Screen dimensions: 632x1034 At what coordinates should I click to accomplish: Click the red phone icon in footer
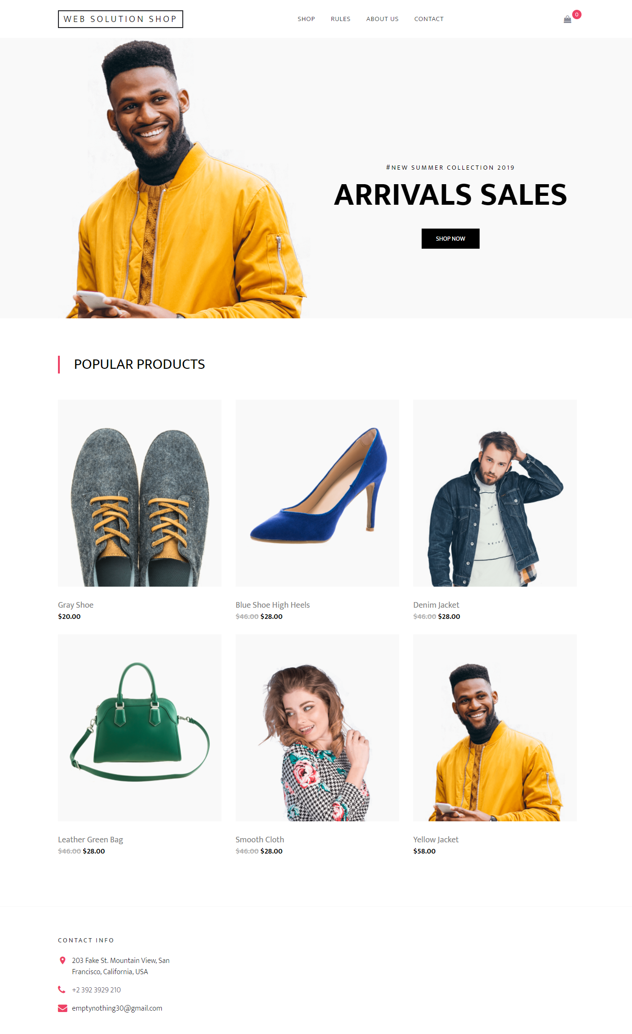tap(62, 989)
